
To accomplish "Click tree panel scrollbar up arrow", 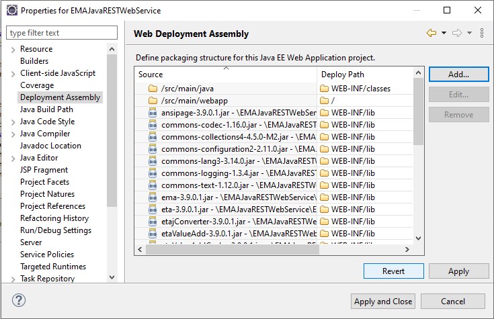I will pyautogui.click(x=112, y=49).
